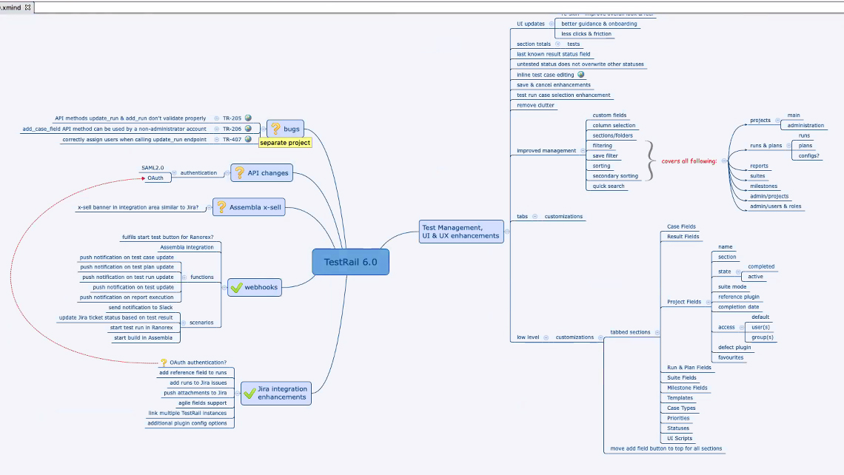Click the question mark on Assembla x-sell
Viewport: 844px width, 475px height.
tap(221, 207)
